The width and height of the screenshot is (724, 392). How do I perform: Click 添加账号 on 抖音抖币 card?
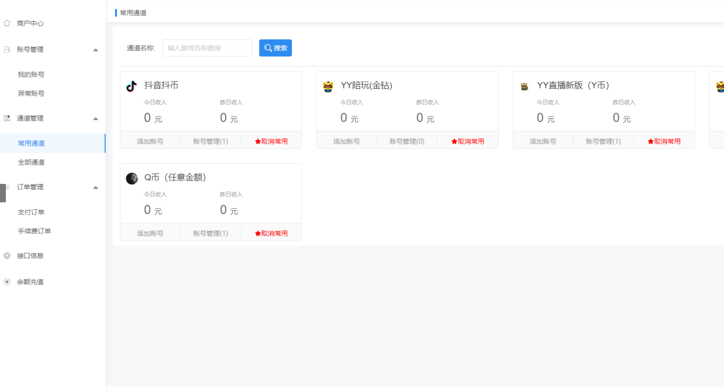(x=150, y=142)
